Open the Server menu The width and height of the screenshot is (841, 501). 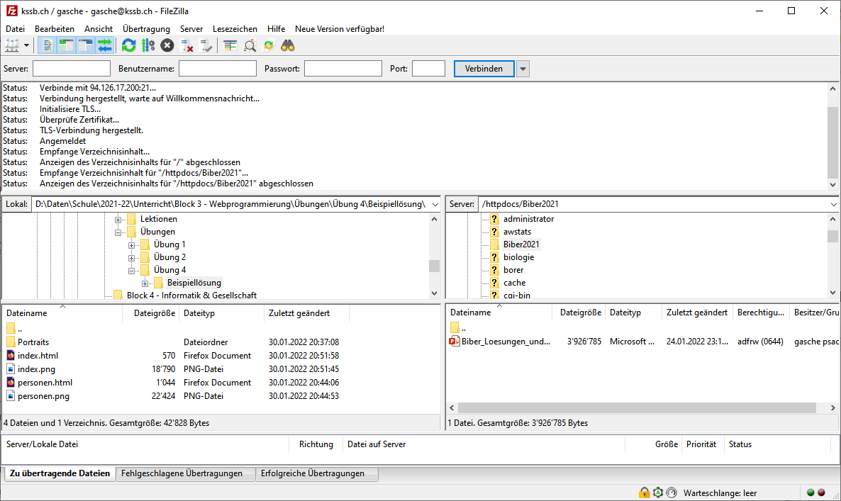coord(191,29)
